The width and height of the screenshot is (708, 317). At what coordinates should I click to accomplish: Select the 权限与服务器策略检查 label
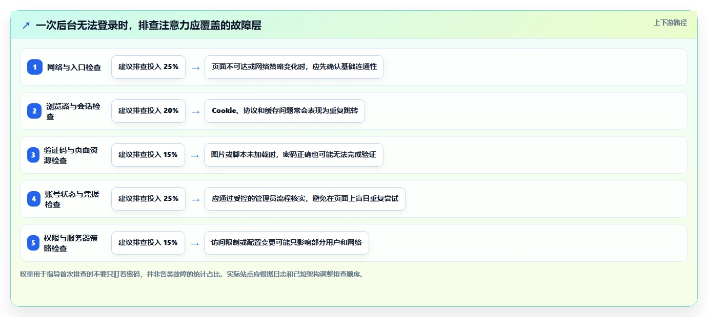(71, 243)
